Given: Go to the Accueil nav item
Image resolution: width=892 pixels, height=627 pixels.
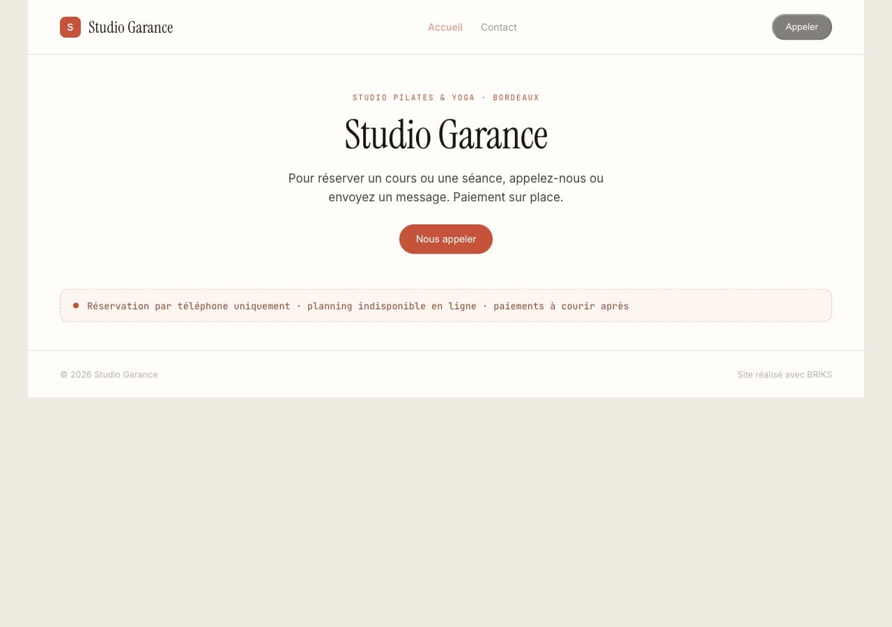Looking at the screenshot, I should pyautogui.click(x=445, y=27).
